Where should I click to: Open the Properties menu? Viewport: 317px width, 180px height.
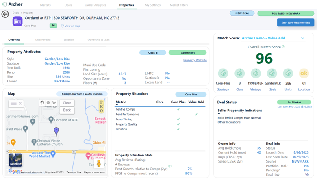coord(126,5)
